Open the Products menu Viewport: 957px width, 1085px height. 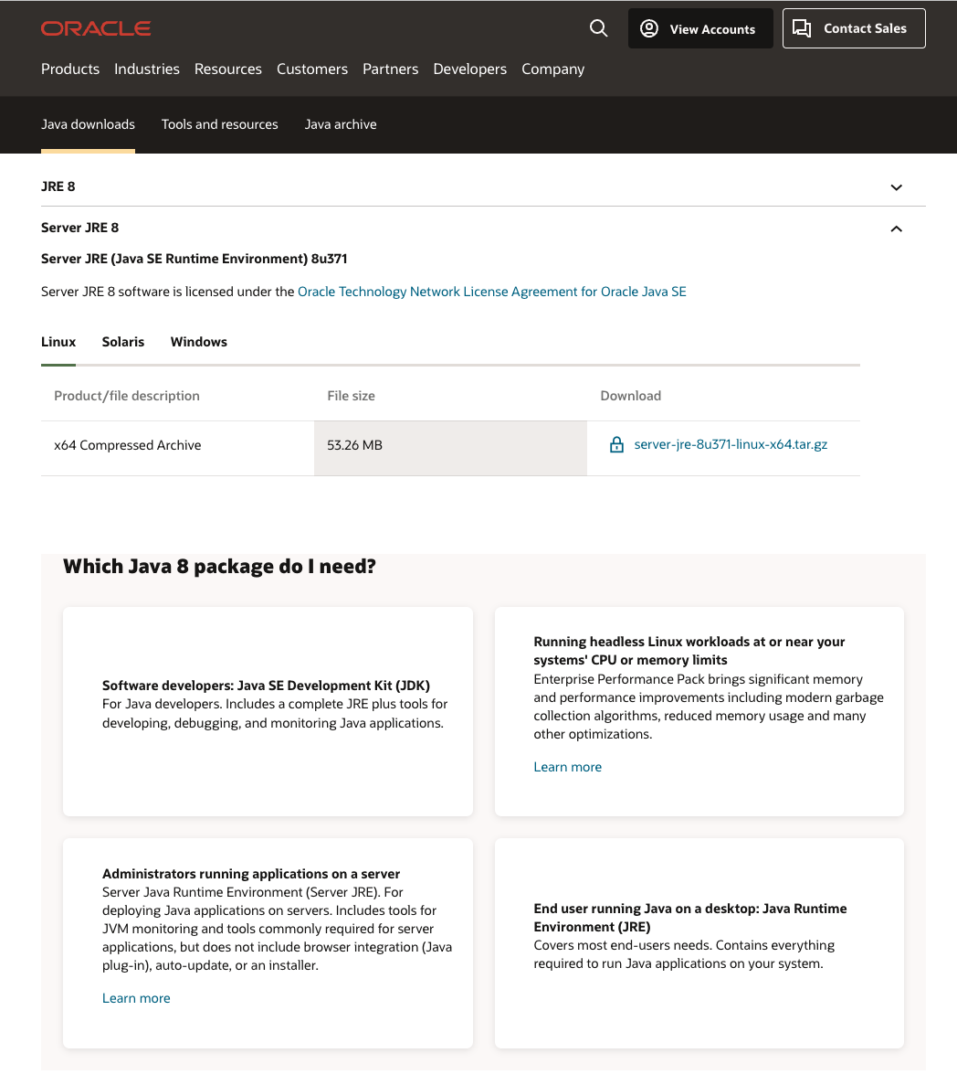click(69, 69)
